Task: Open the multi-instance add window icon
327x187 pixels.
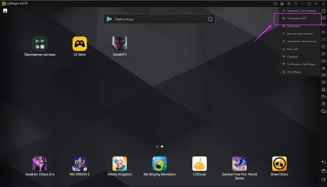Action: 323,54
